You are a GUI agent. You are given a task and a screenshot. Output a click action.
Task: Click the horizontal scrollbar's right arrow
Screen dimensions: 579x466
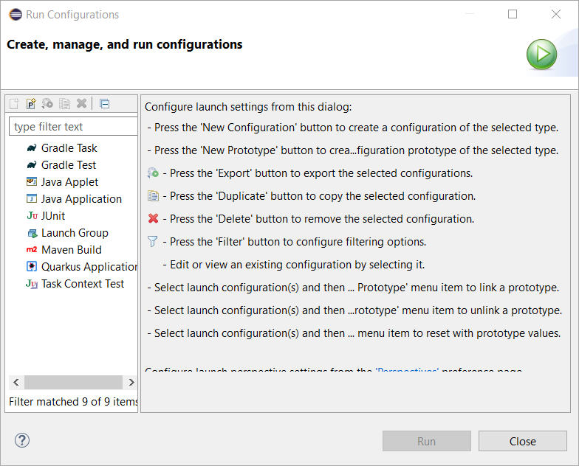pyautogui.click(x=131, y=383)
